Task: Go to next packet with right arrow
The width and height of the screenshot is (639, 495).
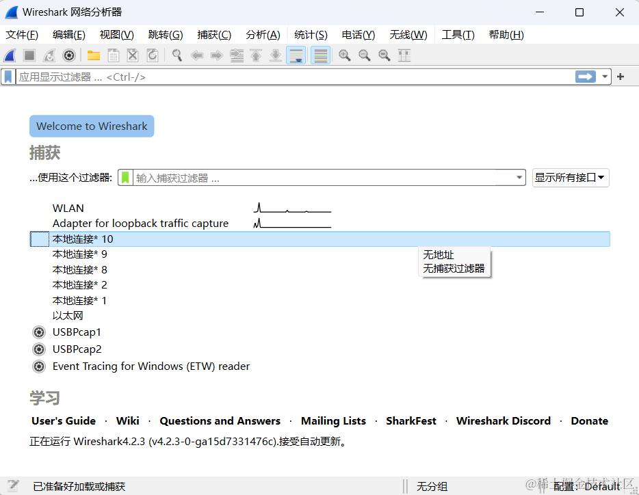Action: coord(217,55)
